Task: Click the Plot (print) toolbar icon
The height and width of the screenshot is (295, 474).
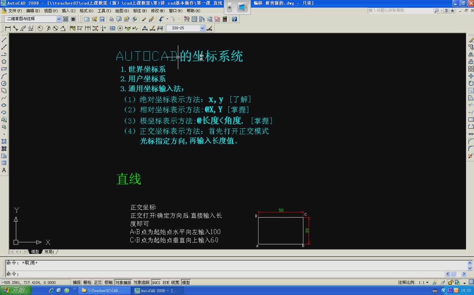Action: pyautogui.click(x=111, y=19)
